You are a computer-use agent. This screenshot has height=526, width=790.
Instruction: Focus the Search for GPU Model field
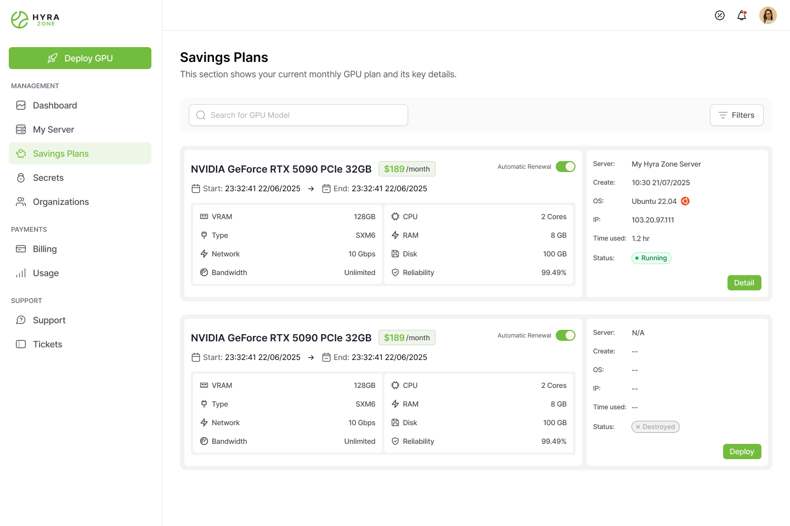(298, 115)
